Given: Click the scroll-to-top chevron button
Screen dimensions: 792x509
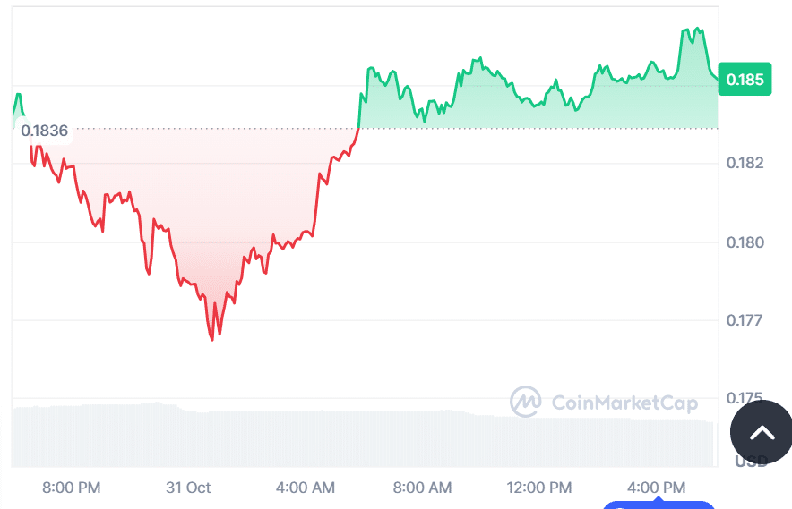Looking at the screenshot, I should click(x=762, y=434).
